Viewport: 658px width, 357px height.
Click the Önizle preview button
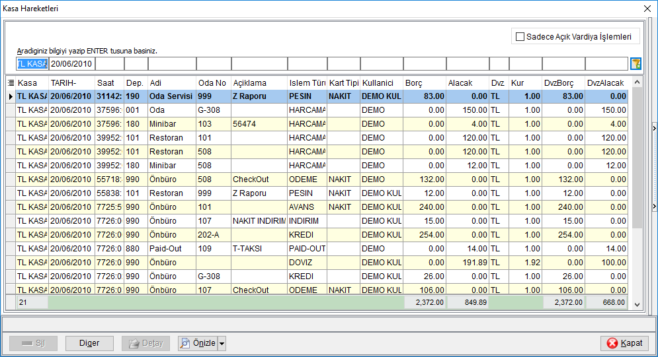(x=198, y=343)
